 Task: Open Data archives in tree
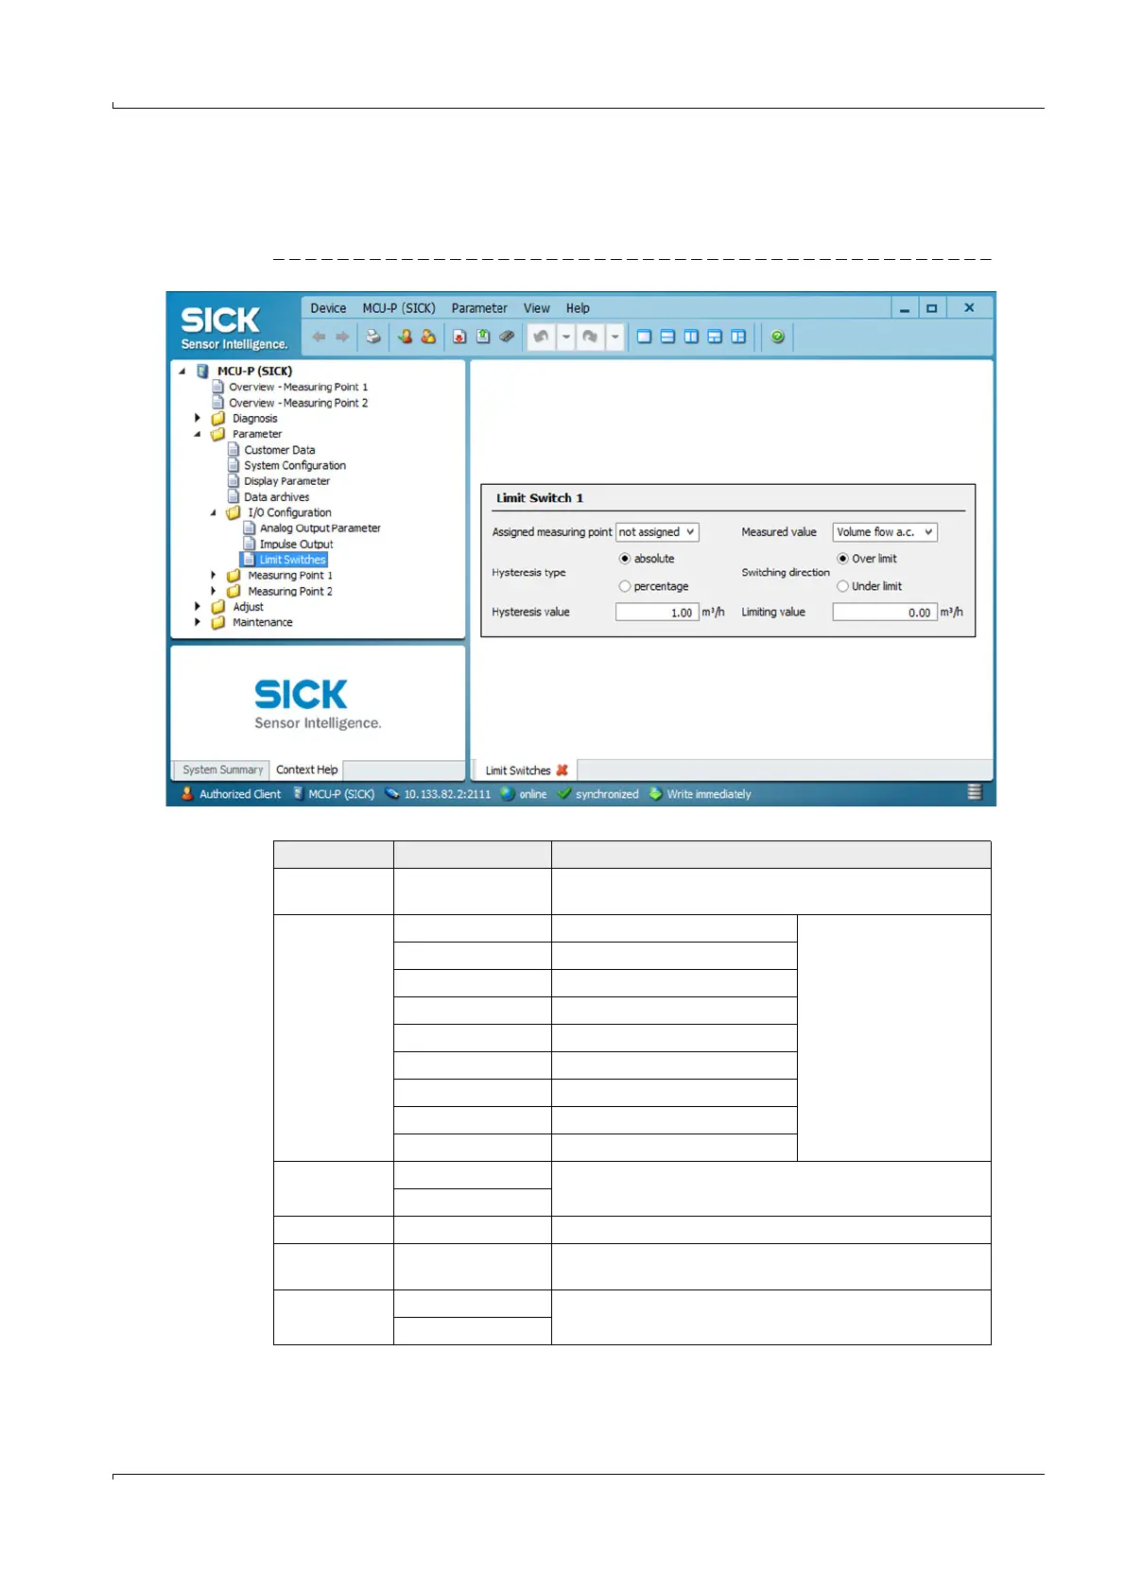276,497
